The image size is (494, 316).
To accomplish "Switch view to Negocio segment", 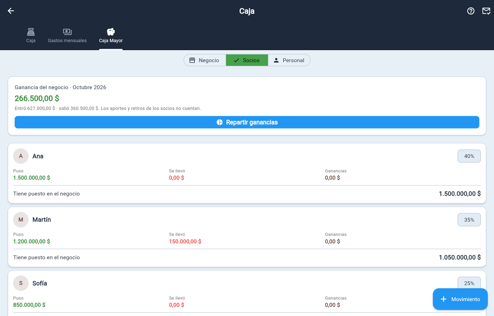I will [205, 60].
